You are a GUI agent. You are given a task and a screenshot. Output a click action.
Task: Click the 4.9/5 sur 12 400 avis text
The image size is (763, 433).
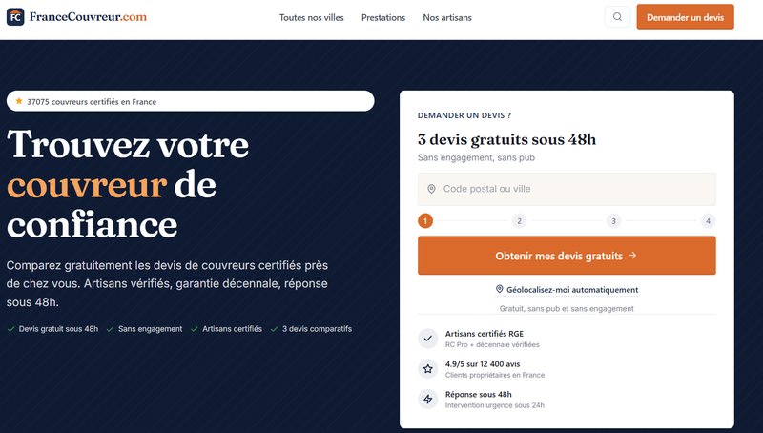click(x=483, y=364)
